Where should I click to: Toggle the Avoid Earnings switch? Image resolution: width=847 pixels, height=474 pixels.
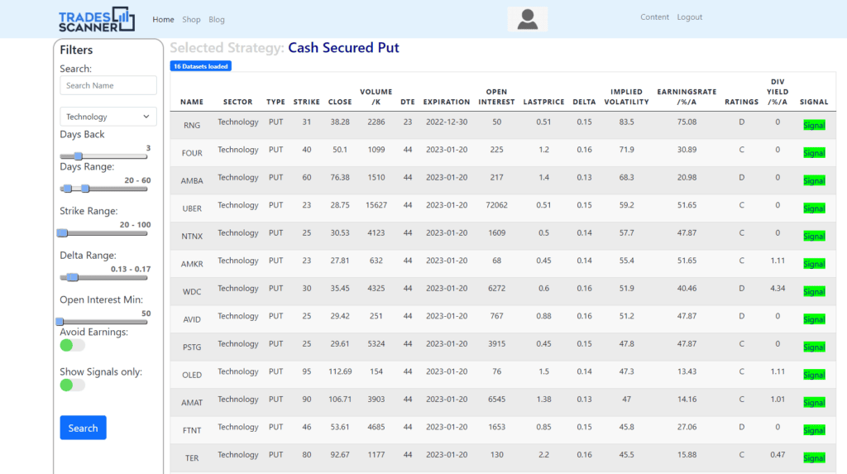coord(73,345)
